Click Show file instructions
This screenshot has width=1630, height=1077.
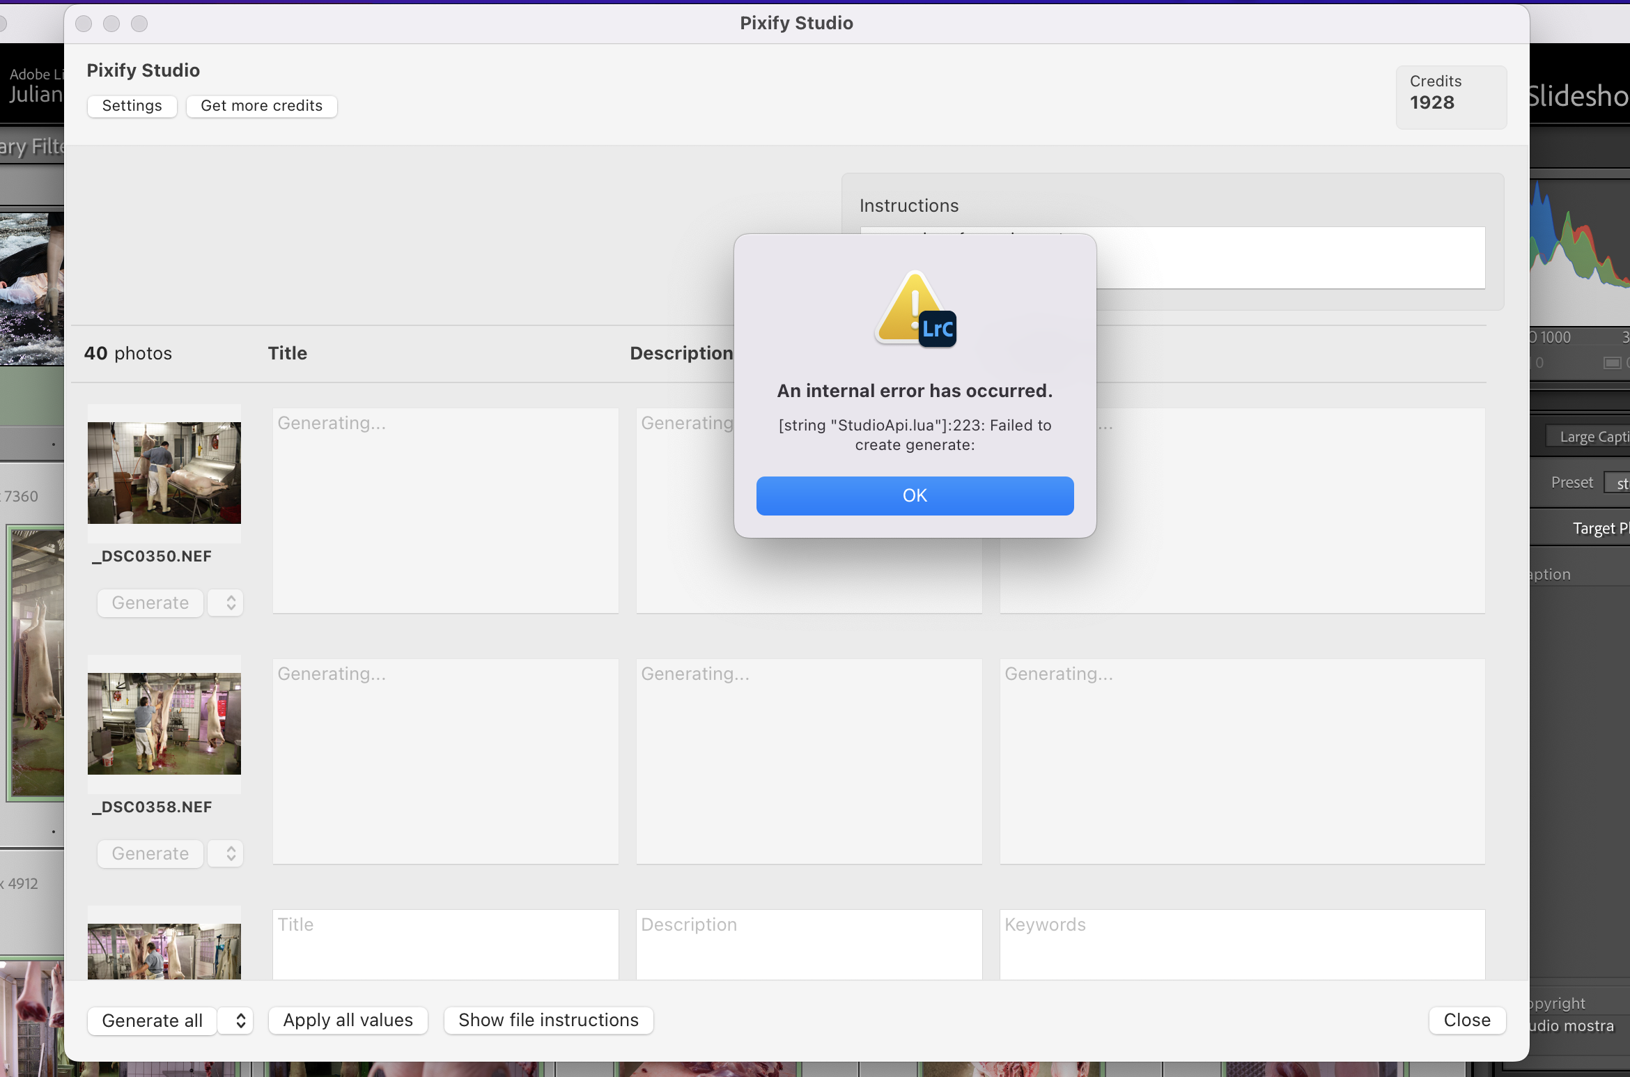click(548, 1021)
